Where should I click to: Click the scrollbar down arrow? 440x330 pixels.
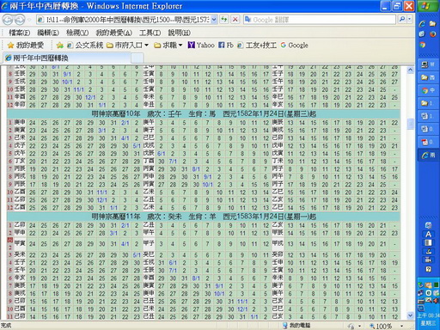click(x=410, y=315)
